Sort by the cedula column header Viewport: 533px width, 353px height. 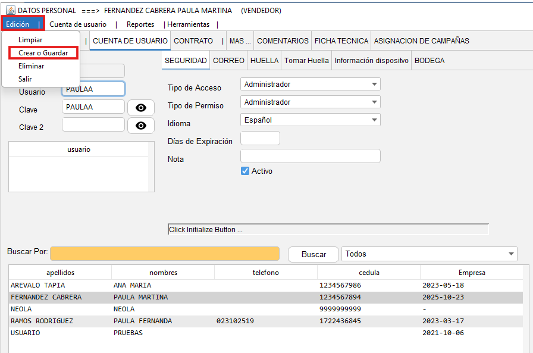[x=368, y=273]
